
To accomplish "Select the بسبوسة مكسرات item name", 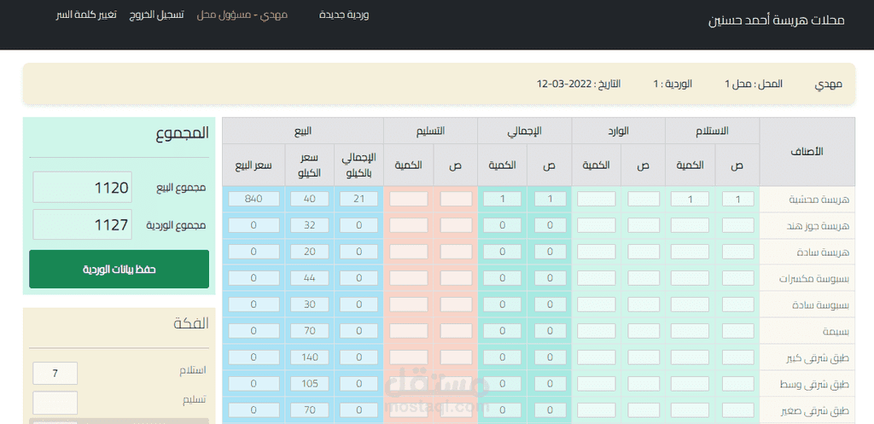I will click(814, 278).
